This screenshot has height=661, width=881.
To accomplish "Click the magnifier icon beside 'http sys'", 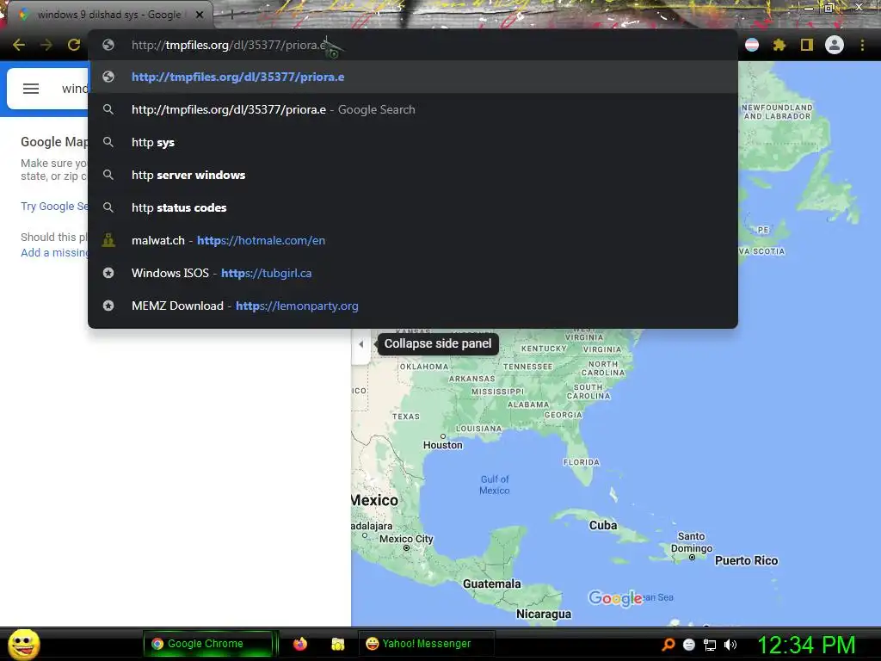I will pyautogui.click(x=108, y=142).
